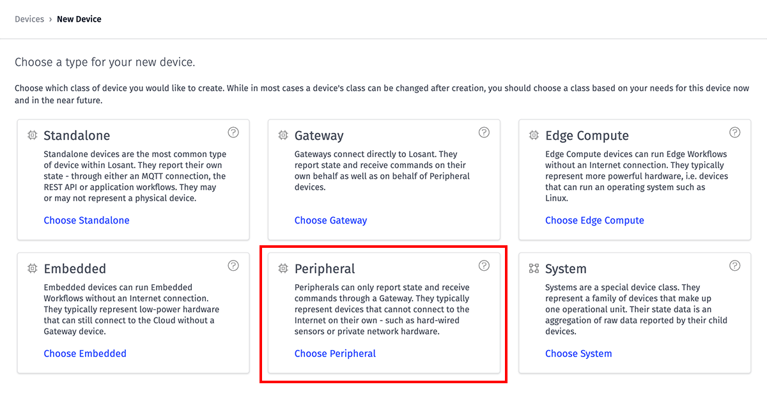Choose Gateway device class
The height and width of the screenshot is (396, 767).
pos(330,220)
